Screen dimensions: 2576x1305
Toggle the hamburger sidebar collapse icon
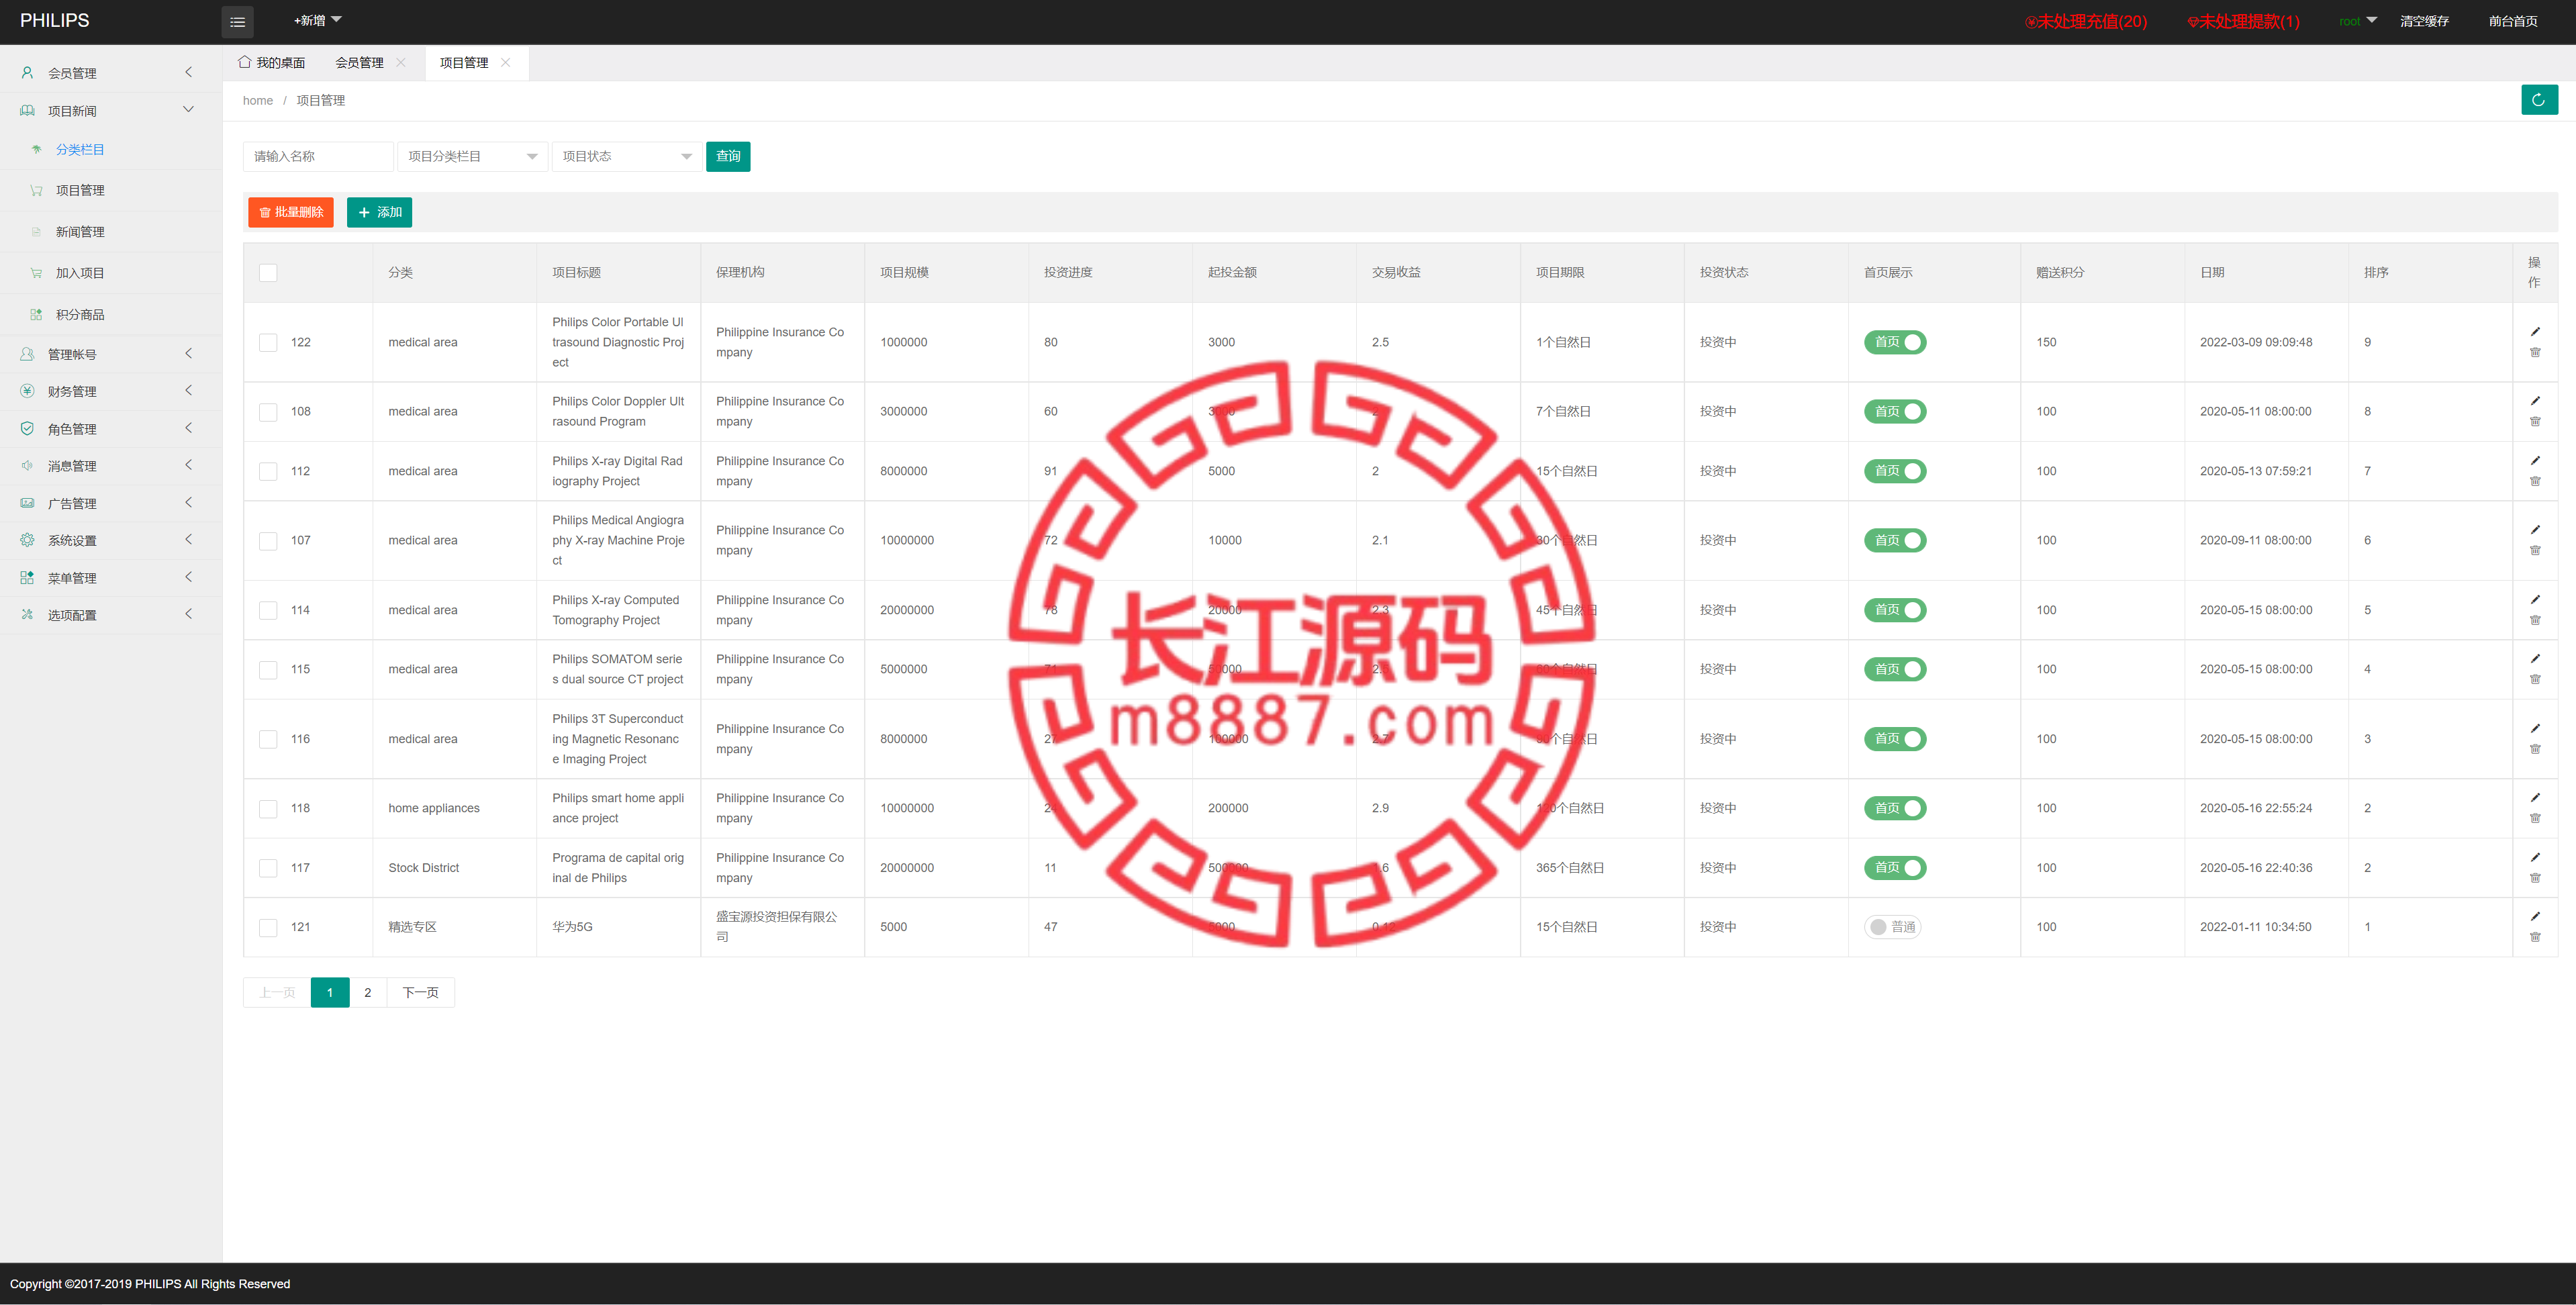(x=237, y=21)
